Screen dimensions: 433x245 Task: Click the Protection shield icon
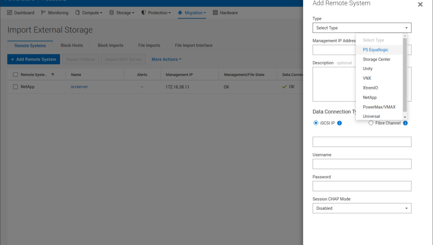coord(144,13)
